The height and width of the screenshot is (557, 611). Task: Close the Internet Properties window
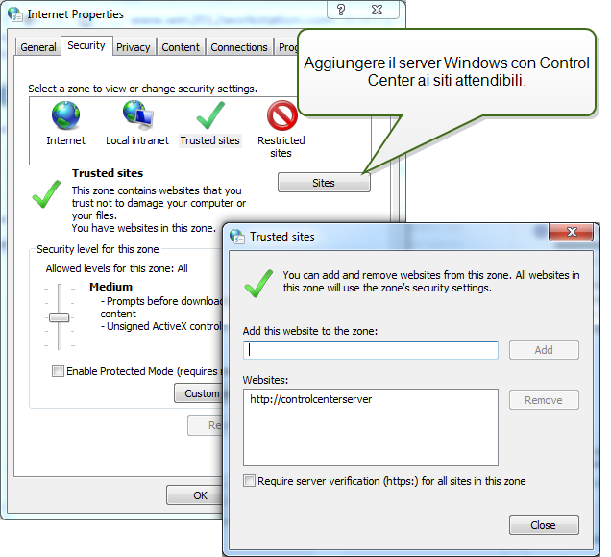377,10
